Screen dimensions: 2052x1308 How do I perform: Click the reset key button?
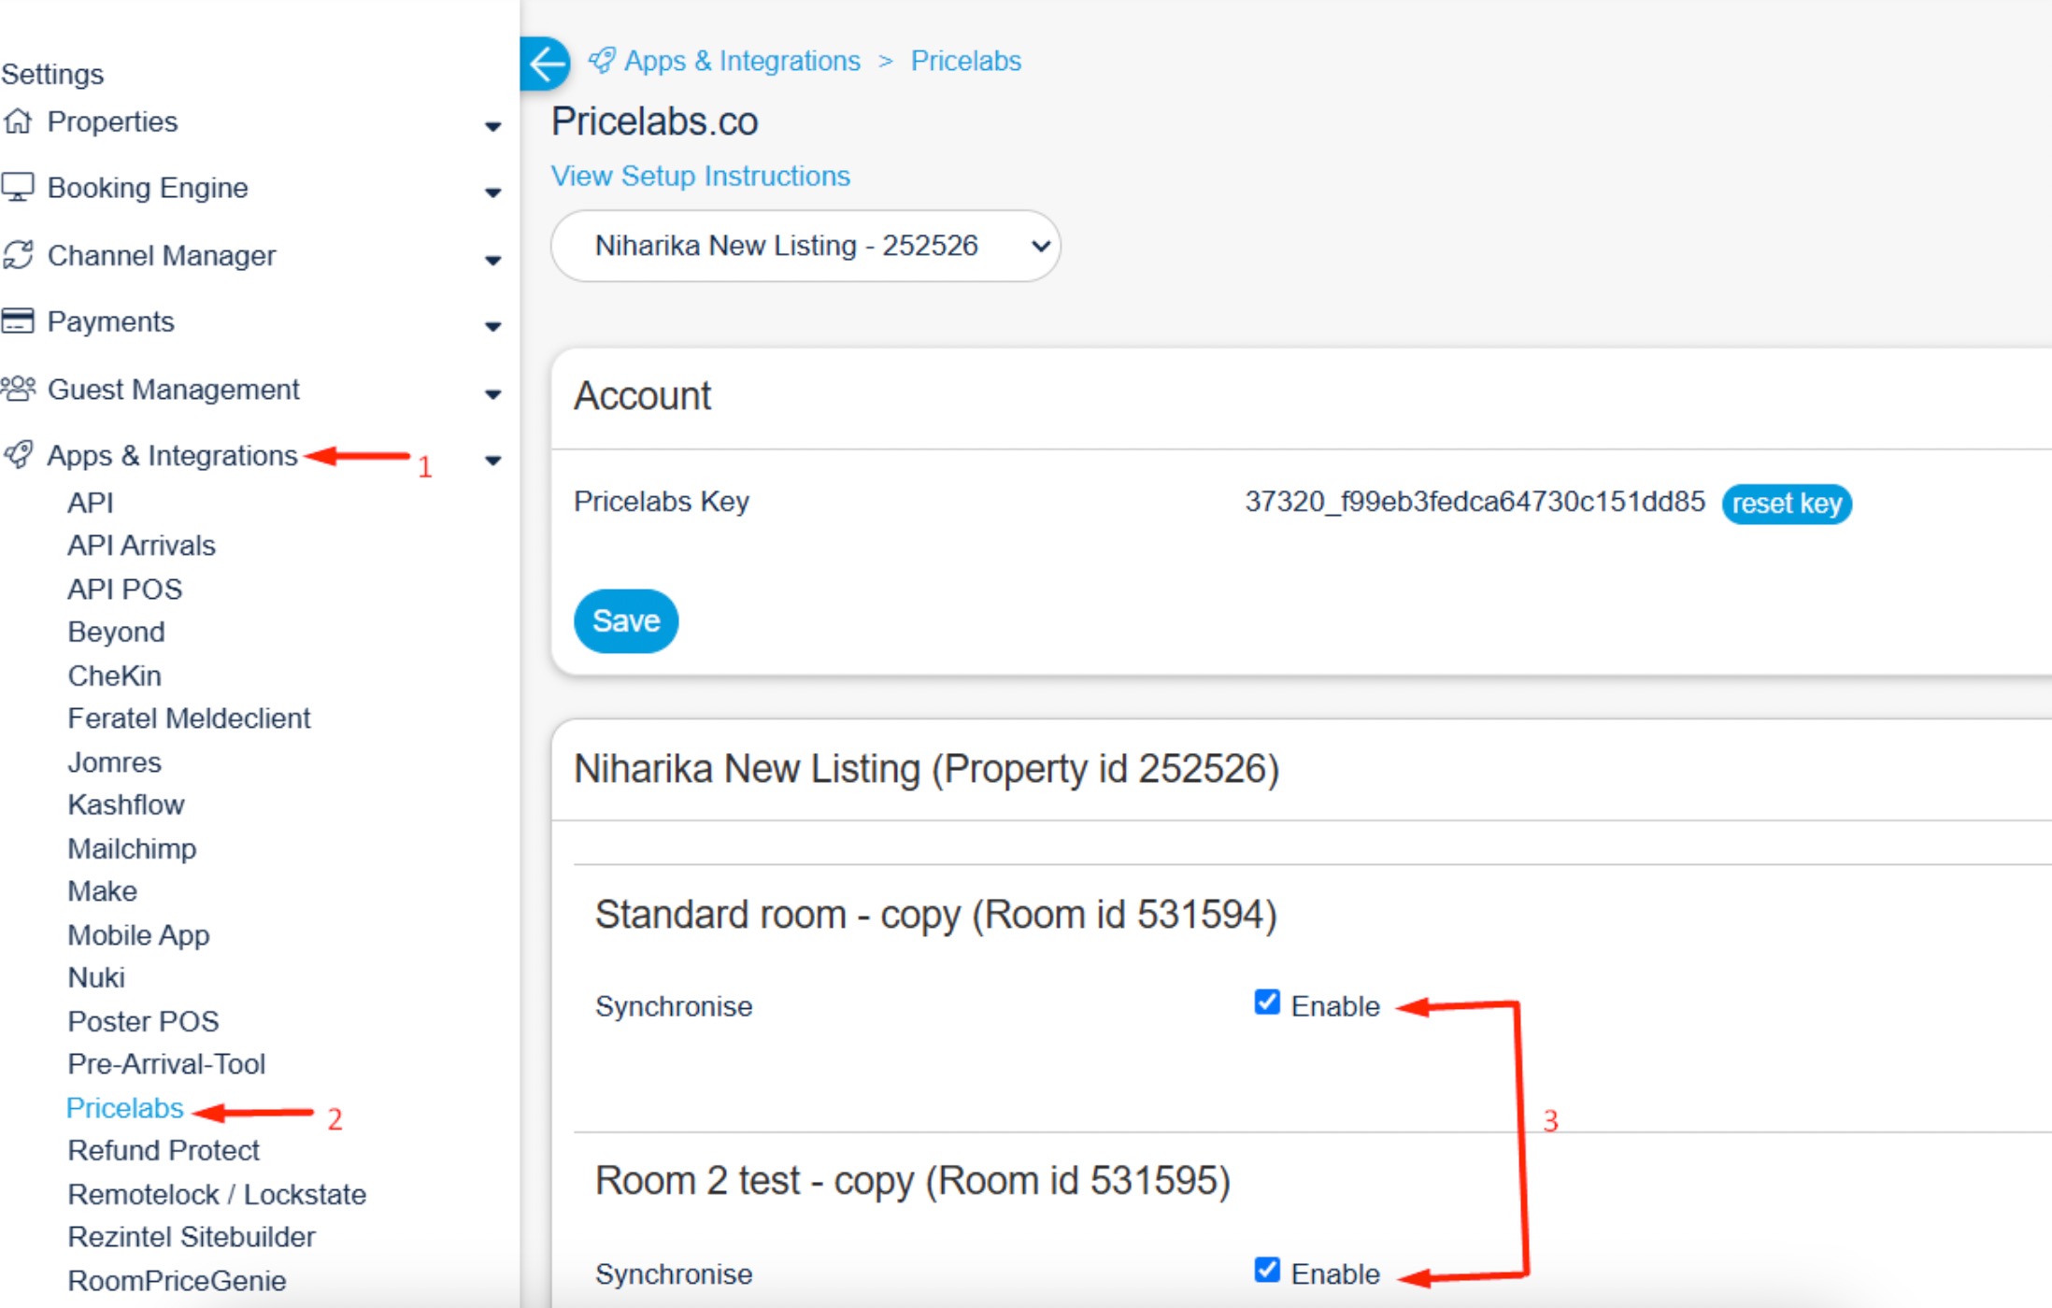tap(1787, 504)
